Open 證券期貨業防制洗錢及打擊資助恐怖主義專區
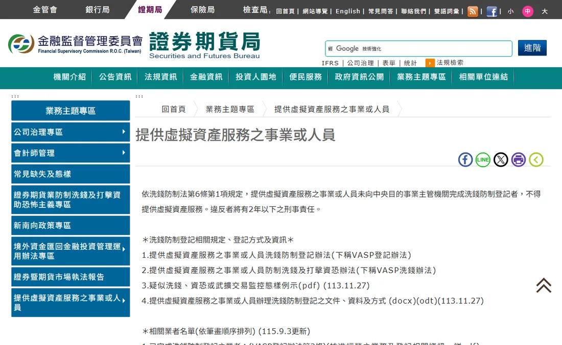562x345 pixels. (71, 199)
